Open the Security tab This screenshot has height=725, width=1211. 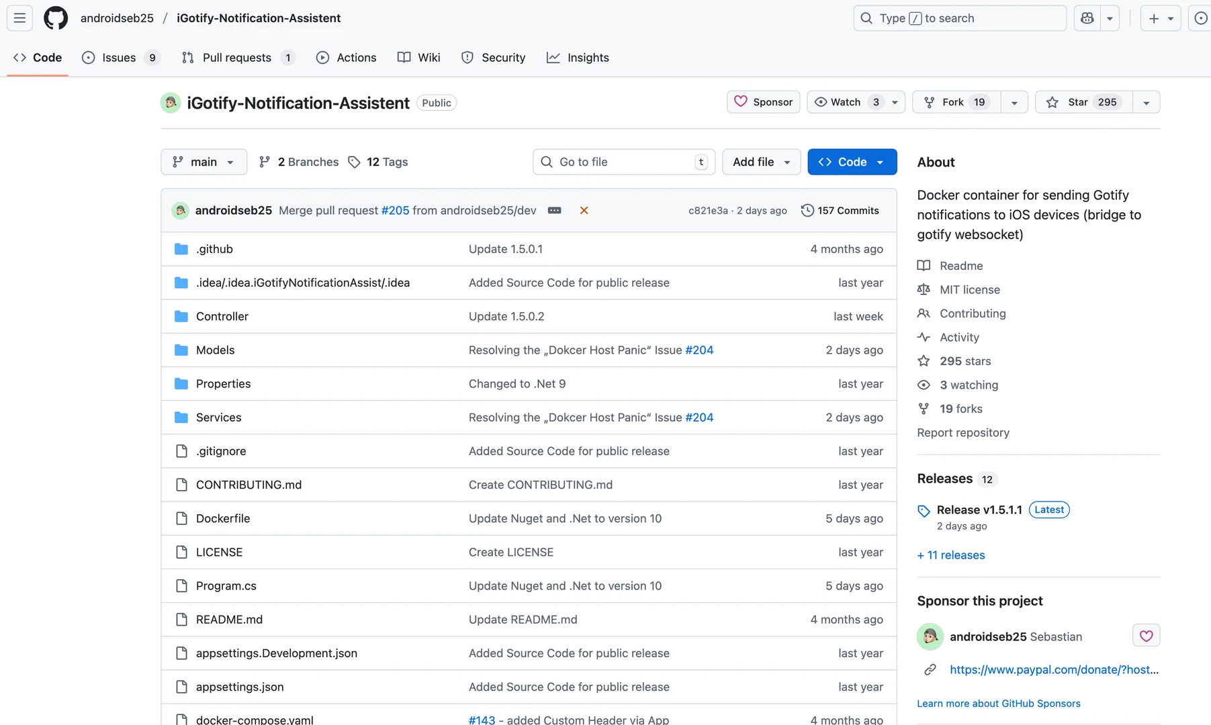494,58
